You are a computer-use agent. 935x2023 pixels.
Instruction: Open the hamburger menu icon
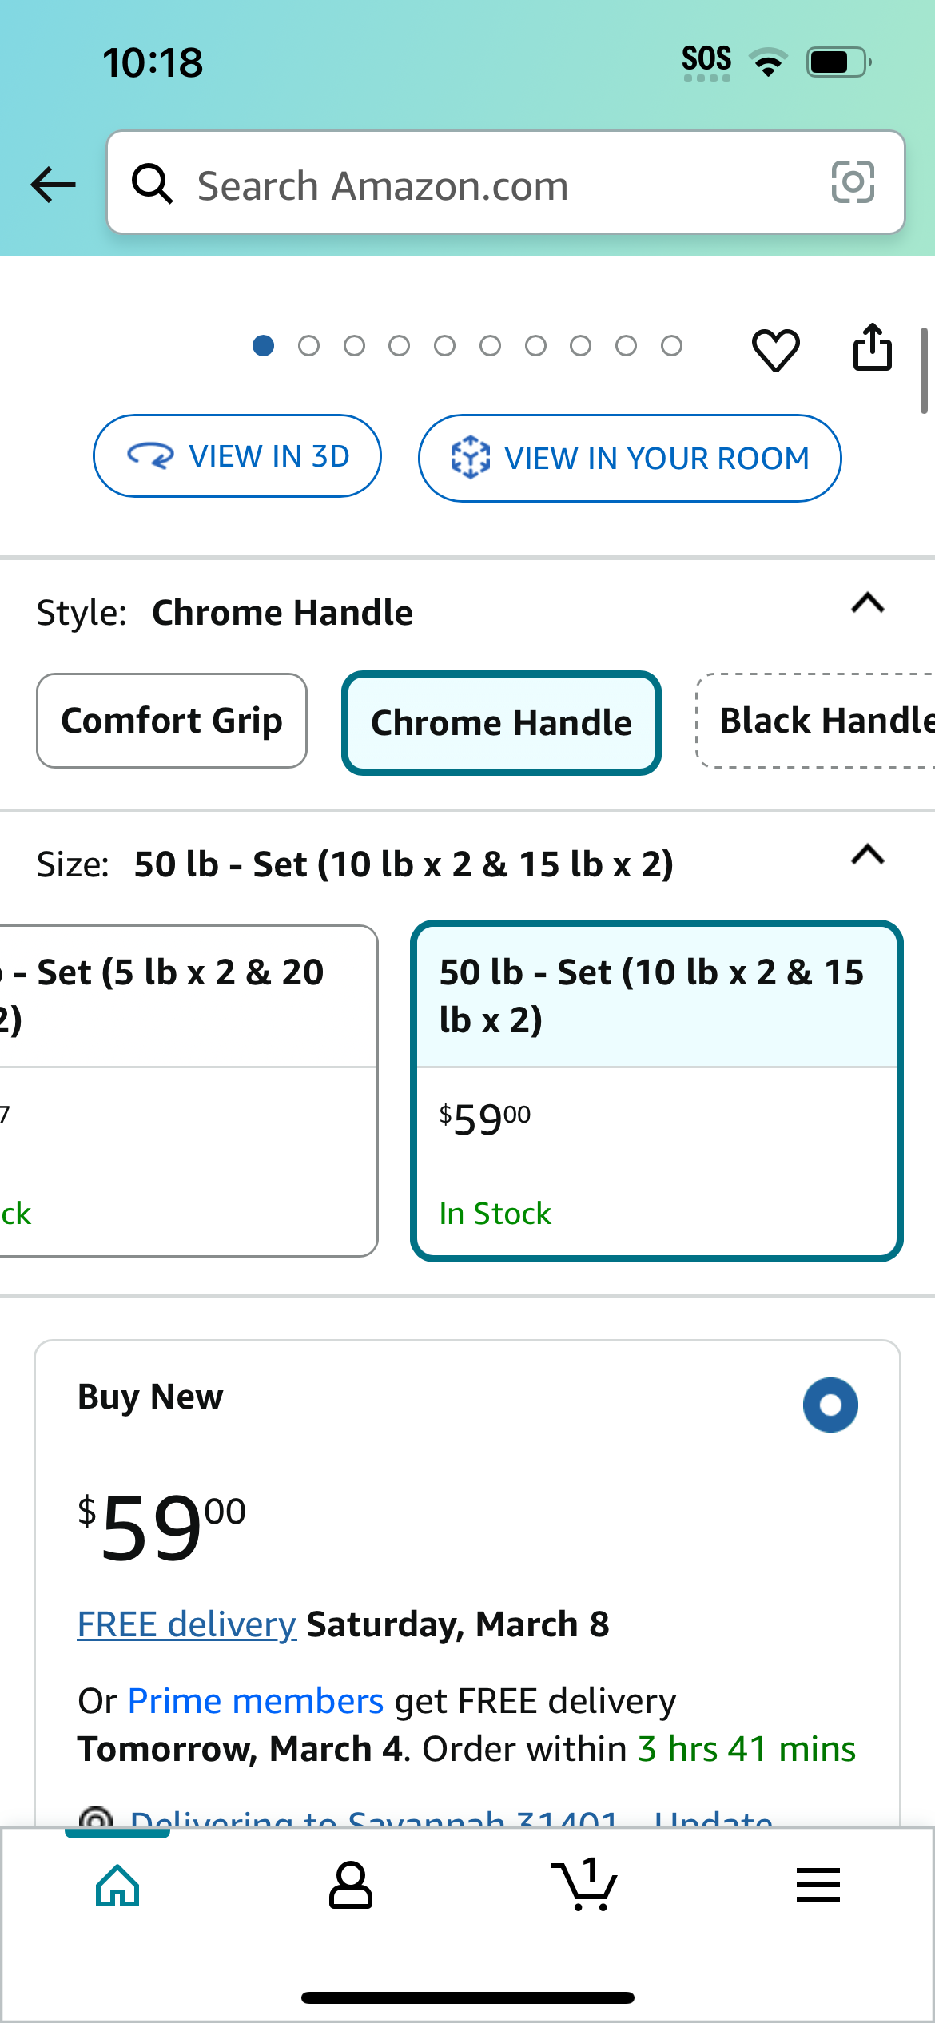point(818,1885)
